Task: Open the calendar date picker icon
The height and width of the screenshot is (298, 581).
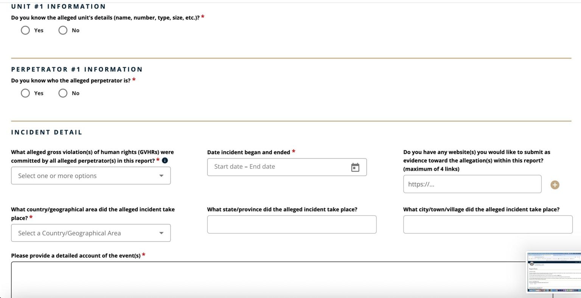Action: coord(355,167)
